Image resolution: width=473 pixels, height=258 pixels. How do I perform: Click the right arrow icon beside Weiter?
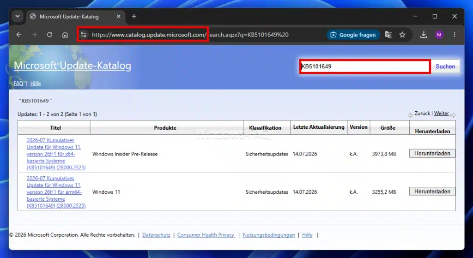[453, 115]
